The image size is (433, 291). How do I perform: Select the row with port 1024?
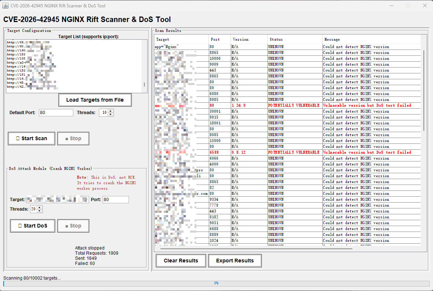tap(287, 240)
